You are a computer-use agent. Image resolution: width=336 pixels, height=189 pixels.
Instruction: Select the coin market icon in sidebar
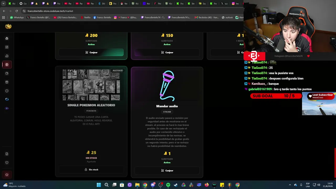click(7, 65)
